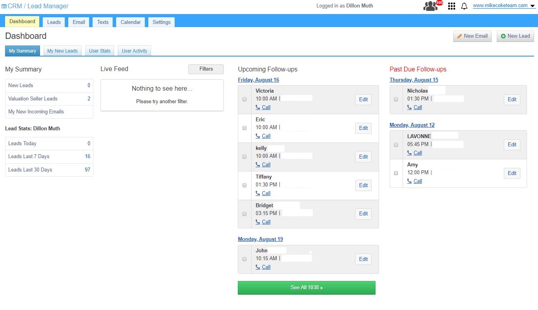The image size is (538, 310).
Task: Edit kelly's follow-up
Action: coord(363,157)
